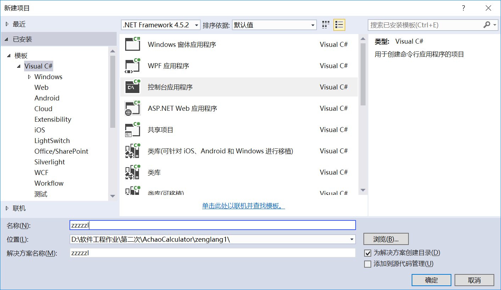Image resolution: width=501 pixels, height=290 pixels.
Task: Click the portable 类库 iOS Android icon
Action: point(133,151)
